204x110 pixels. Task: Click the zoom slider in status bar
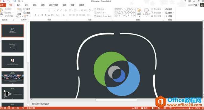[x=183, y=108]
